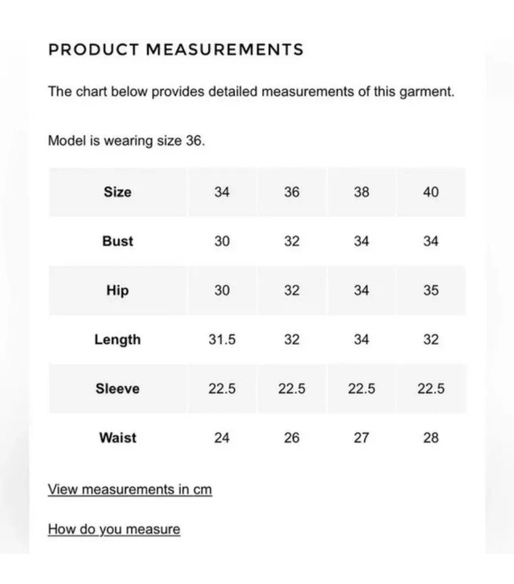Select the size 38 column header
This screenshot has height=584, width=514.
(x=361, y=192)
